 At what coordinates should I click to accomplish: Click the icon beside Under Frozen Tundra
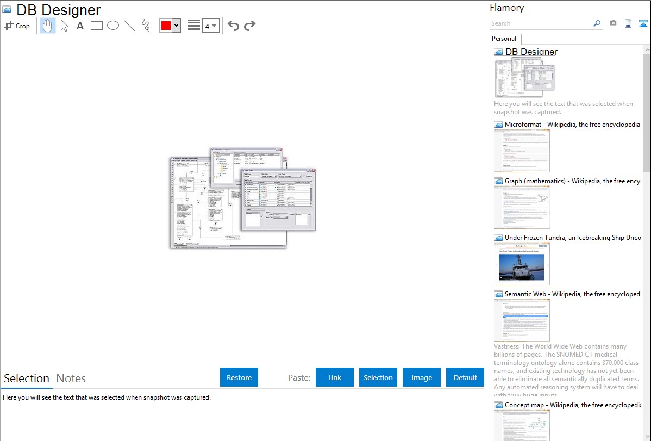tap(499, 238)
